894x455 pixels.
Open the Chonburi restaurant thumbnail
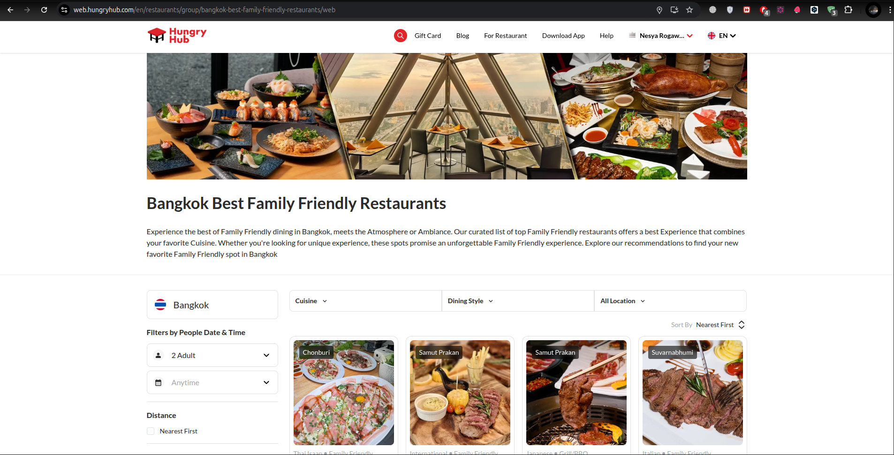(x=343, y=393)
